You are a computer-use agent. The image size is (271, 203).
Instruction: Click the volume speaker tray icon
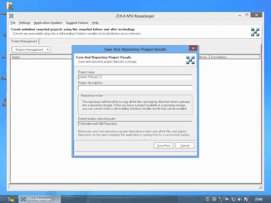[x=240, y=199]
